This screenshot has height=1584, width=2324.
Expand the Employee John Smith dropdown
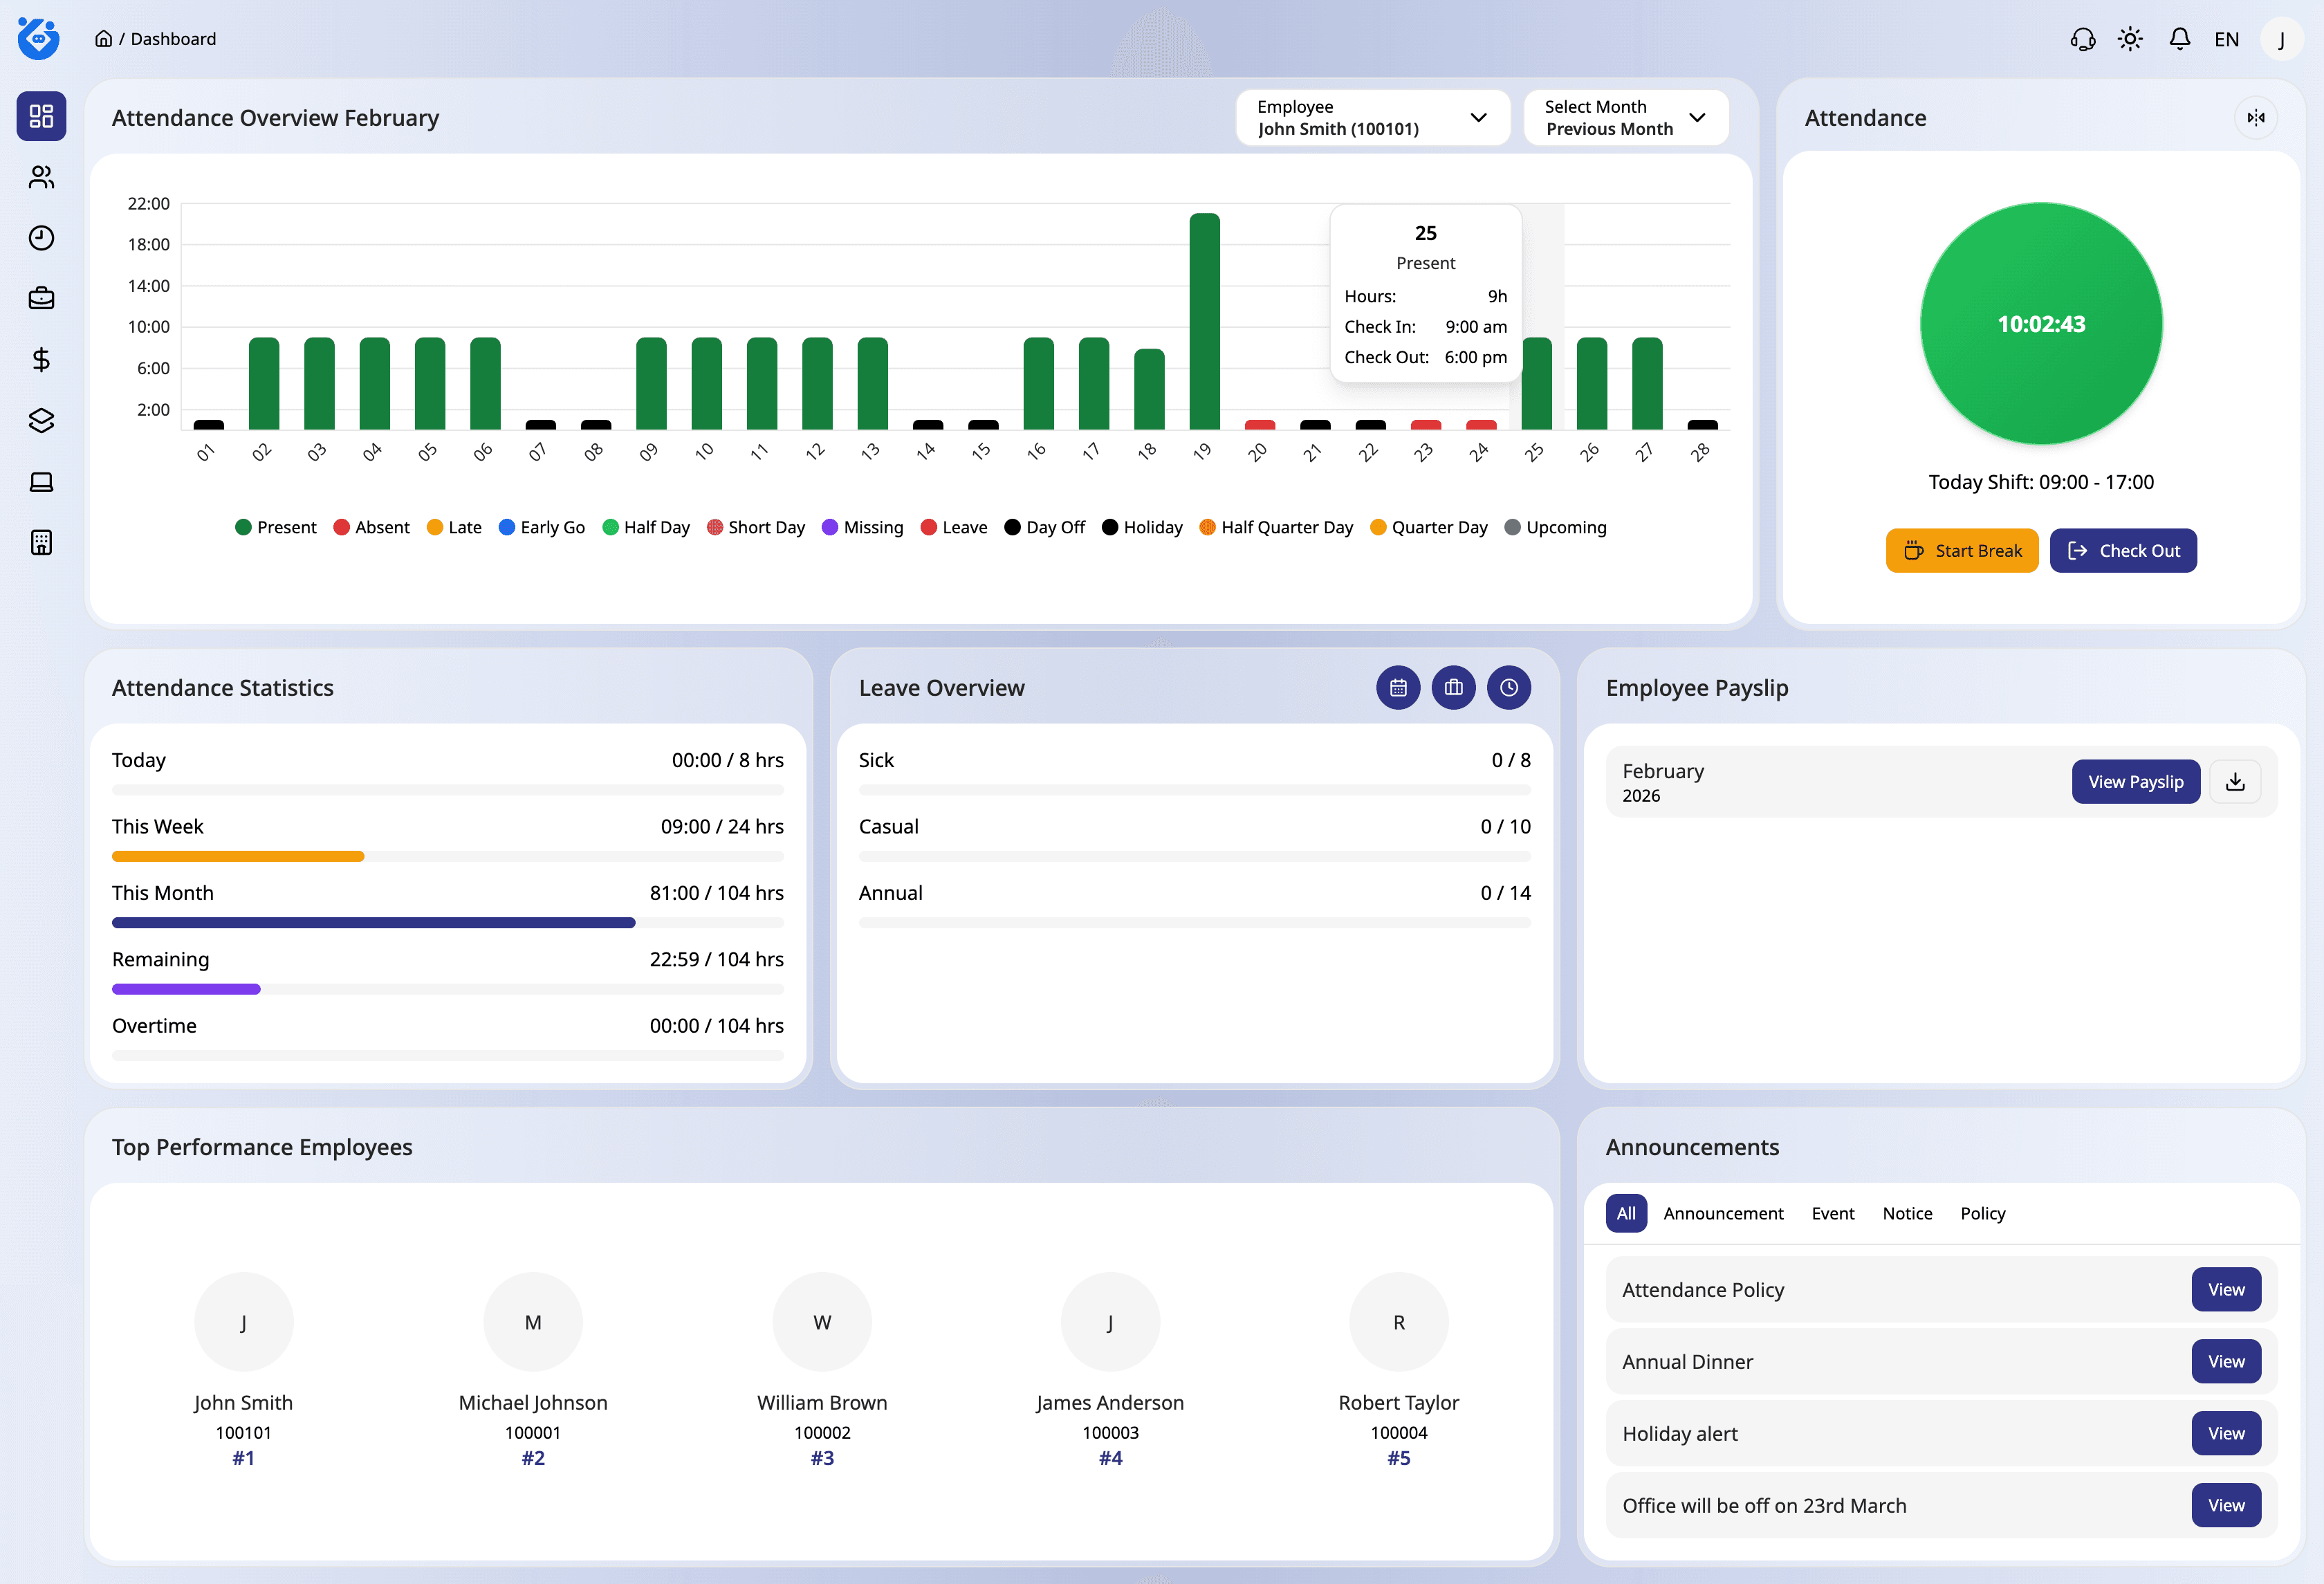click(x=1372, y=118)
